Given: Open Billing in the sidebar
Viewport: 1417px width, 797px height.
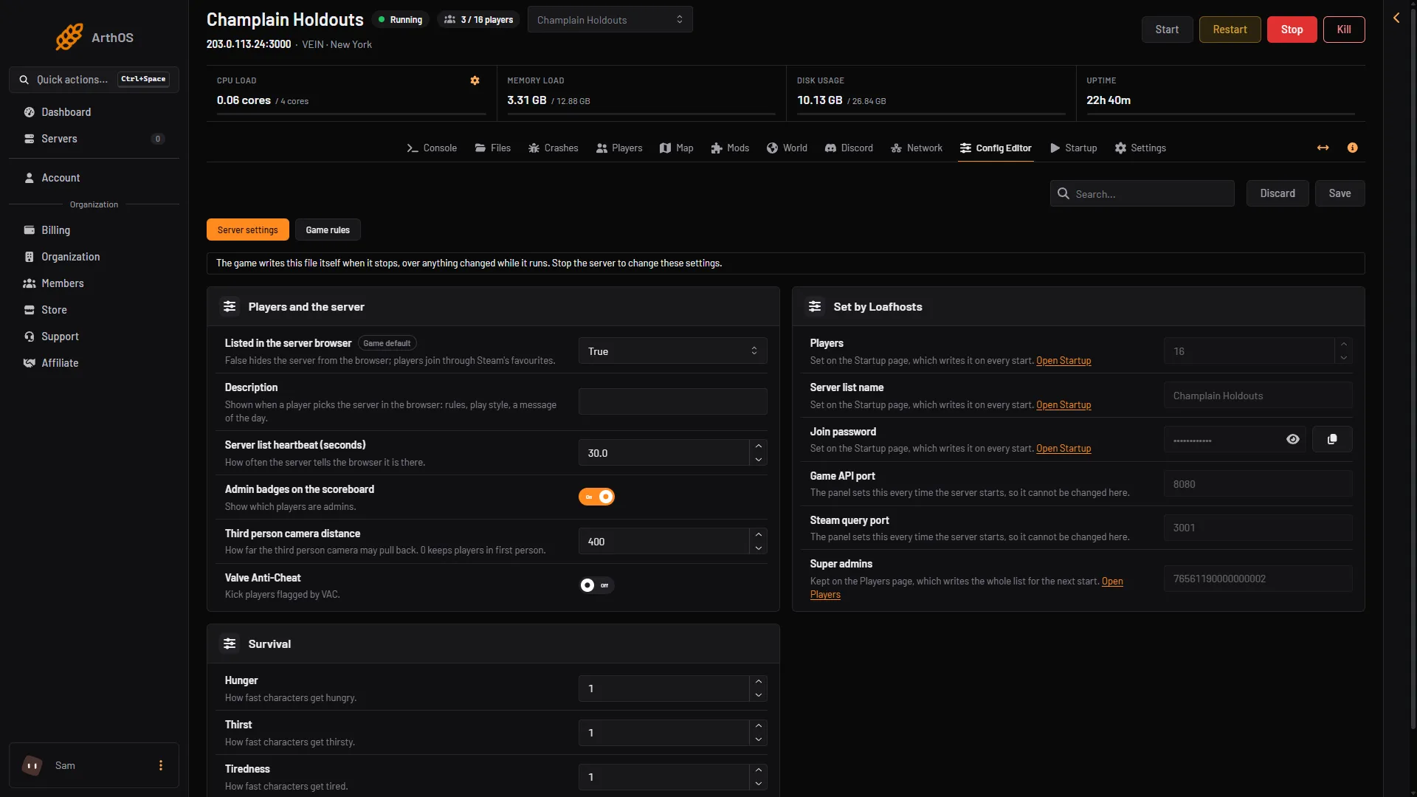Looking at the screenshot, I should (94, 230).
